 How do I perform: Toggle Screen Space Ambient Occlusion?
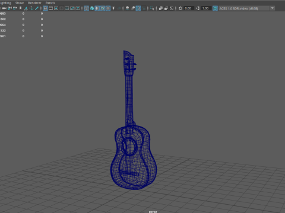(x=128, y=8)
